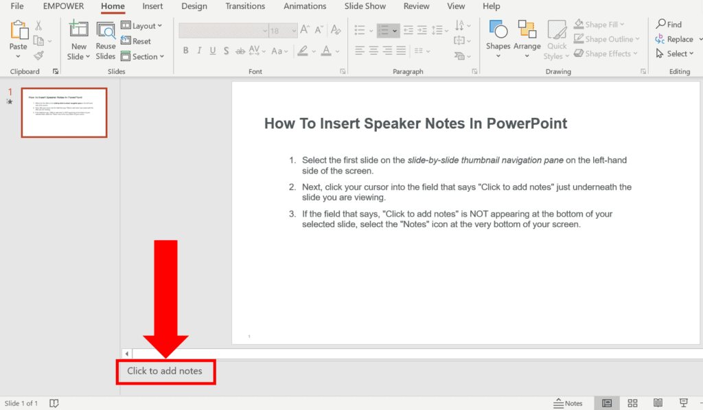The image size is (703, 410).
Task: Open the Layout dropdown
Action: tap(142, 25)
